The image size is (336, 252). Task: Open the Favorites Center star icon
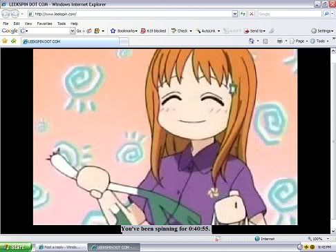tap(5, 41)
